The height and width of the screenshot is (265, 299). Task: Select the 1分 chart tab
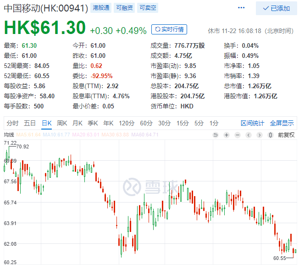(x=214, y=123)
